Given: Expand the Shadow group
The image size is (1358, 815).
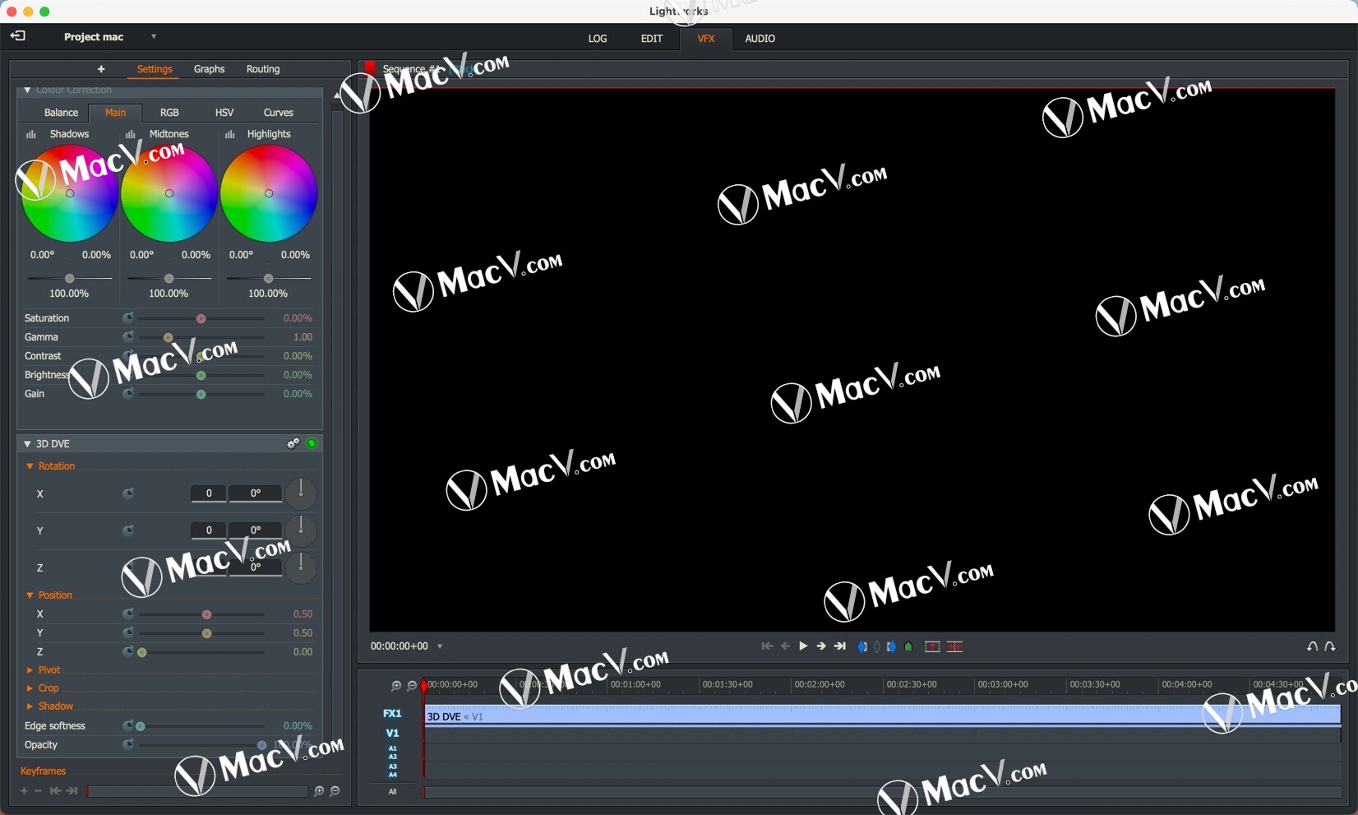Looking at the screenshot, I should click(x=30, y=706).
